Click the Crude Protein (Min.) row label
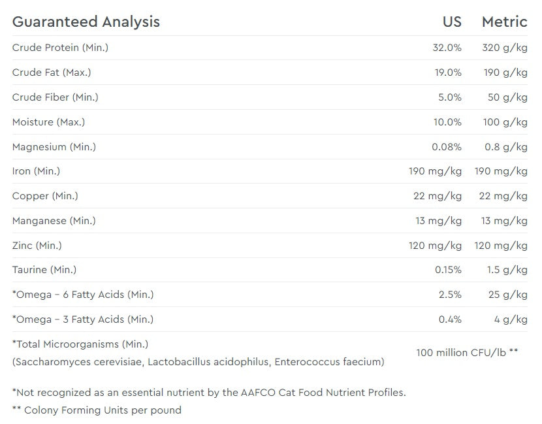The image size is (542, 424). 60,48
